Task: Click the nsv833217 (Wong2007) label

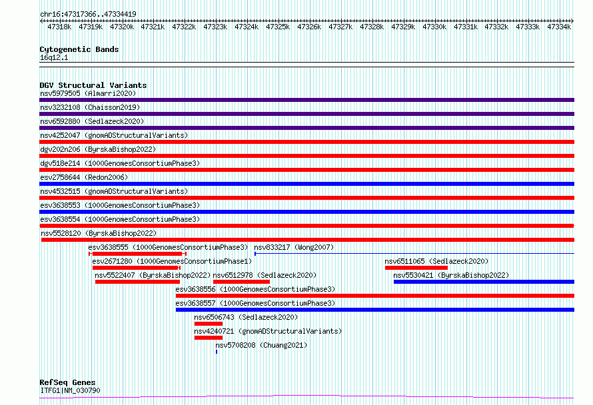Action: coord(294,247)
